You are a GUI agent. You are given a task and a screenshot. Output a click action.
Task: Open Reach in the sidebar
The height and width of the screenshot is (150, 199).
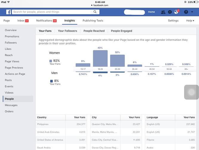click(9, 55)
